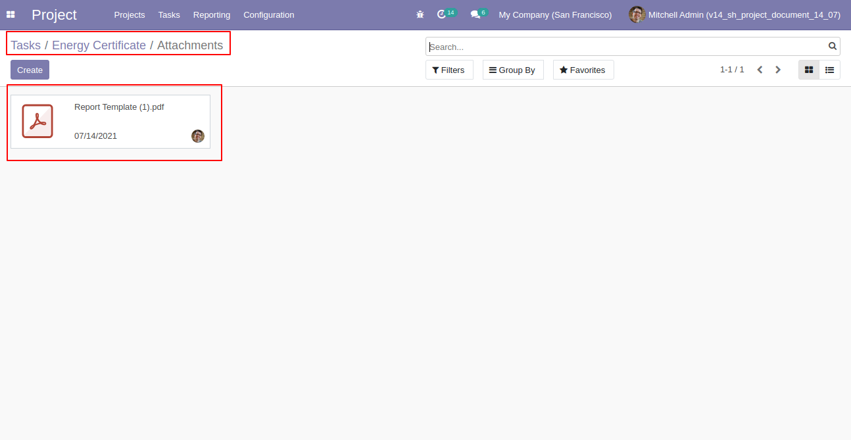Open the Group By dropdown
This screenshot has height=440, width=851.
(513, 70)
